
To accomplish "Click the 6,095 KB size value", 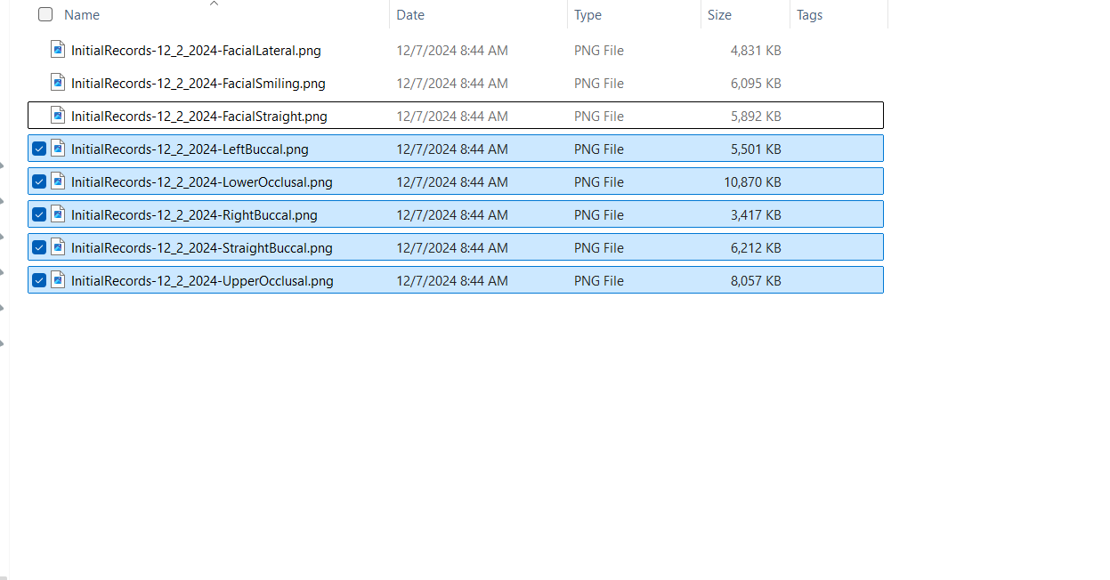I will coord(756,84).
